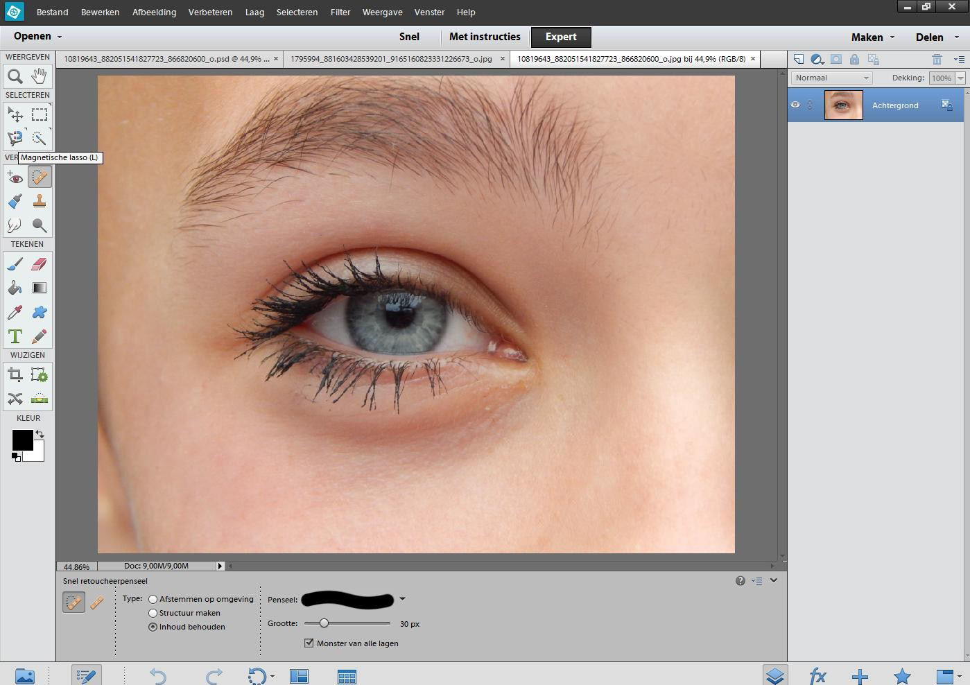Toggle the Effects fx panel
970x685 pixels.
pyautogui.click(x=817, y=675)
